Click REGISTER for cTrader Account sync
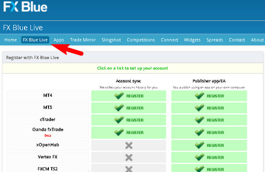The image size is (265, 172). pos(135,120)
